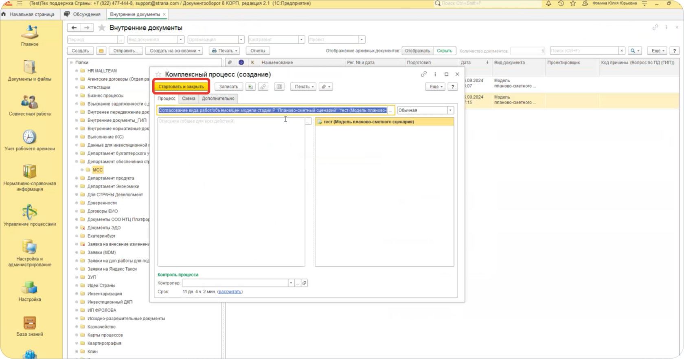Image resolution: width=684 pixels, height=359 pixels.
Task: Open Еще menu in the dialog
Action: tap(435, 87)
